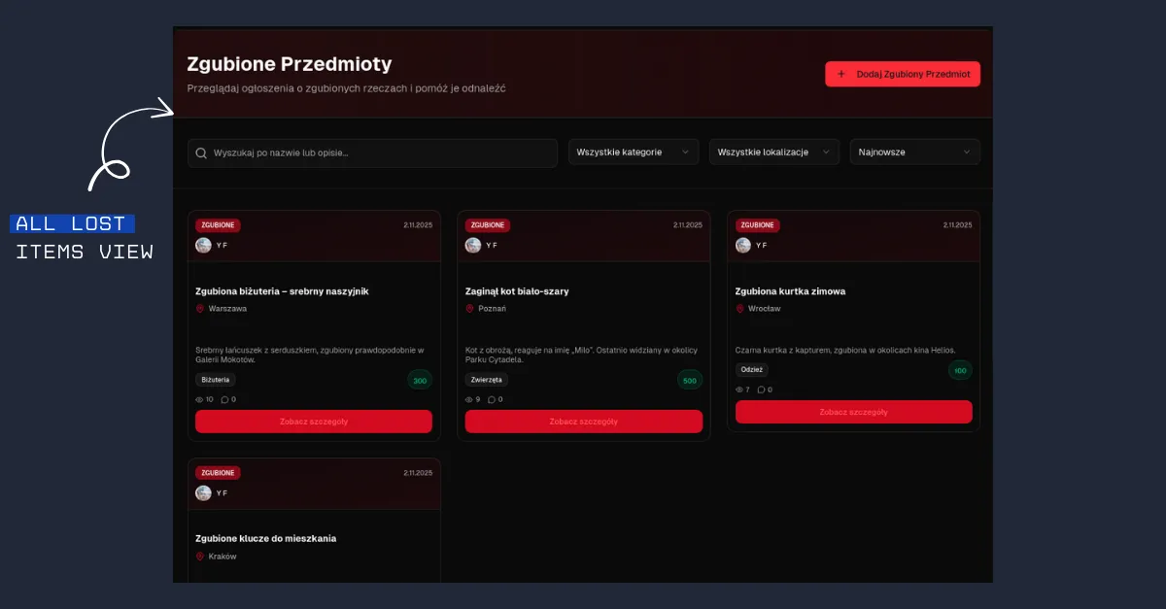The height and width of the screenshot is (609, 1166).
Task: Click description mentioning kina Helios
Action: (845, 350)
